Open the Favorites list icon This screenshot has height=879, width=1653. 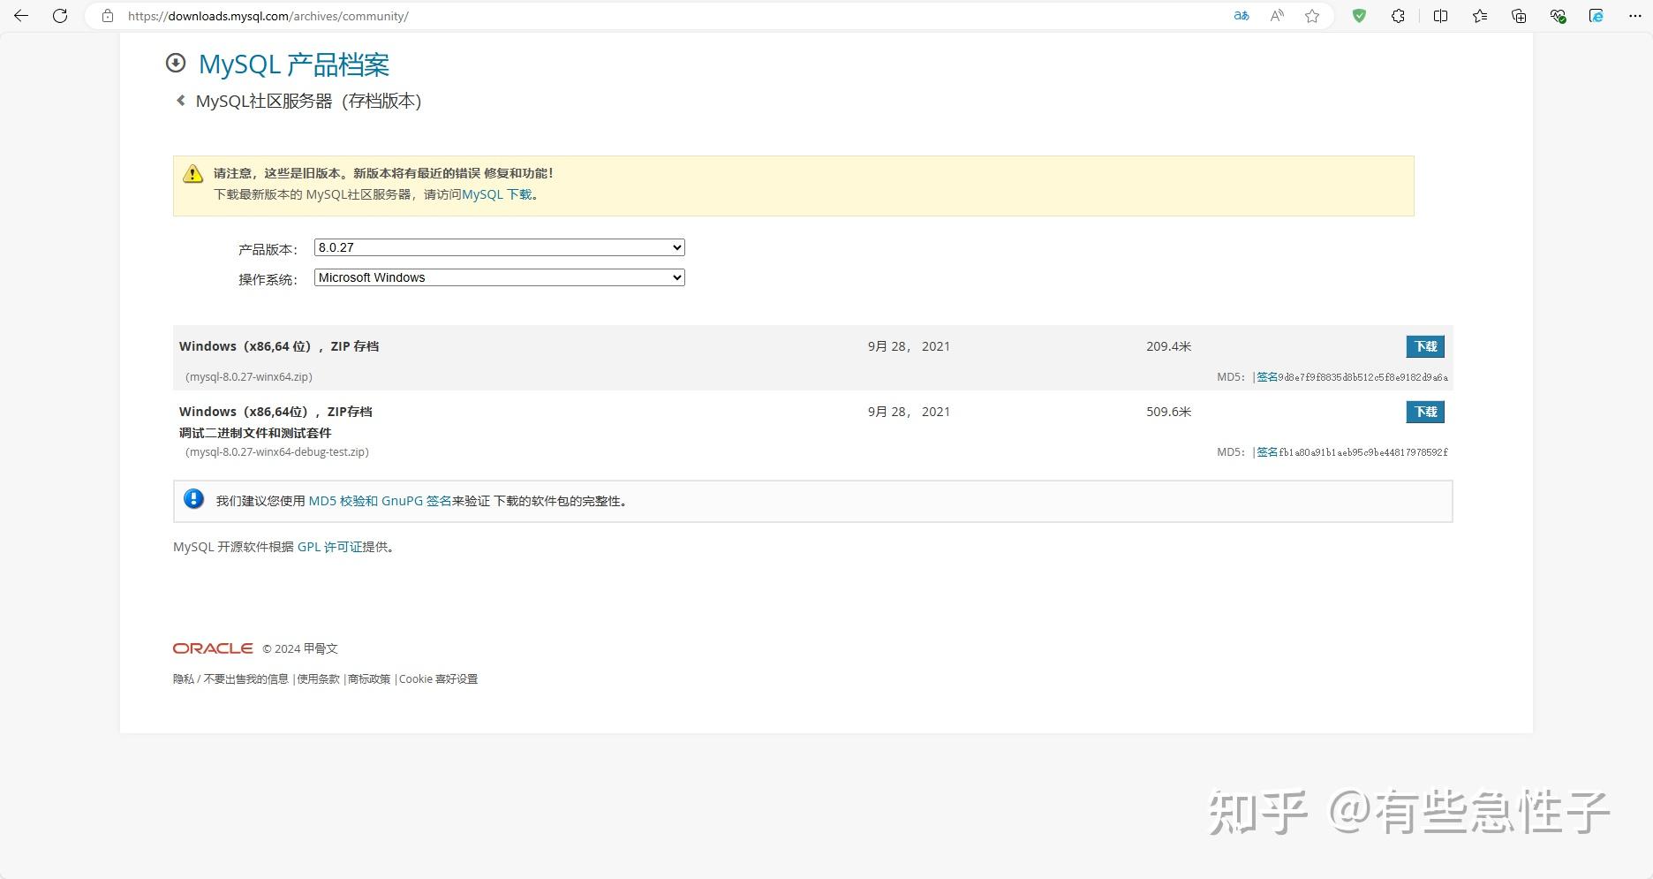coord(1480,15)
